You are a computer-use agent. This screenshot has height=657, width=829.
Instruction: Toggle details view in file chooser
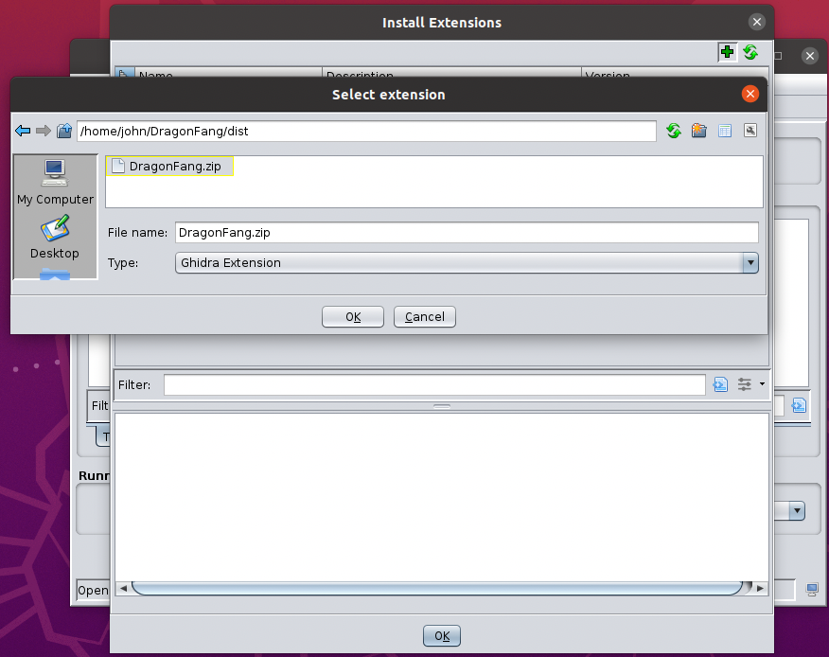pyautogui.click(x=725, y=131)
